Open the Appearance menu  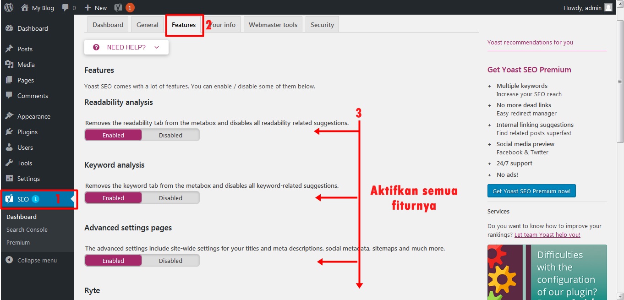click(x=33, y=116)
